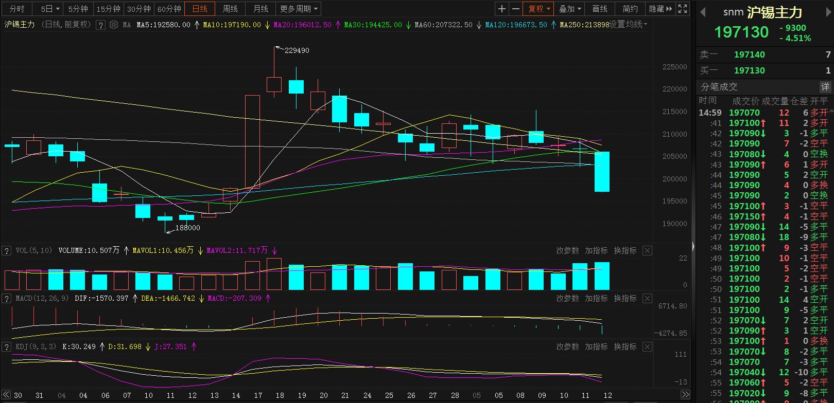This screenshot has width=834, height=403.
Task: Close the MACD indicator panel
Action: (x=648, y=299)
